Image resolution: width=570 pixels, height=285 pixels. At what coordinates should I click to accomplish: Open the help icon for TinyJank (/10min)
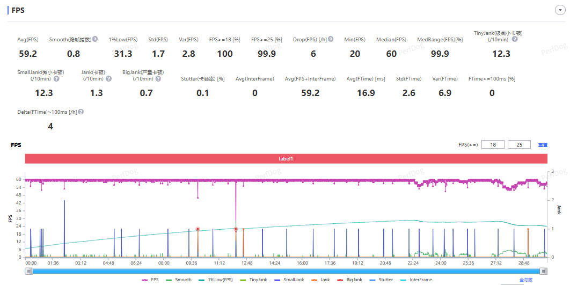coord(515,39)
